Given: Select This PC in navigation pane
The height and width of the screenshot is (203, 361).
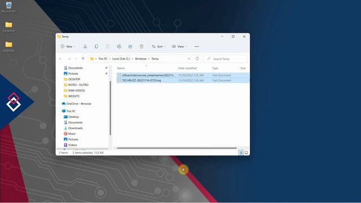Looking at the screenshot, I should point(71,111).
